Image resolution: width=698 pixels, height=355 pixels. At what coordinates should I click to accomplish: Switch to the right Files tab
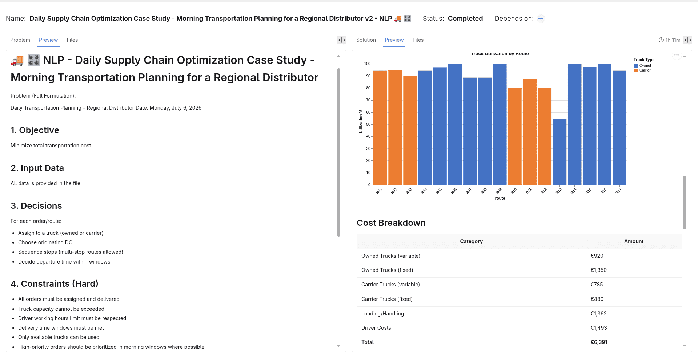pos(418,40)
